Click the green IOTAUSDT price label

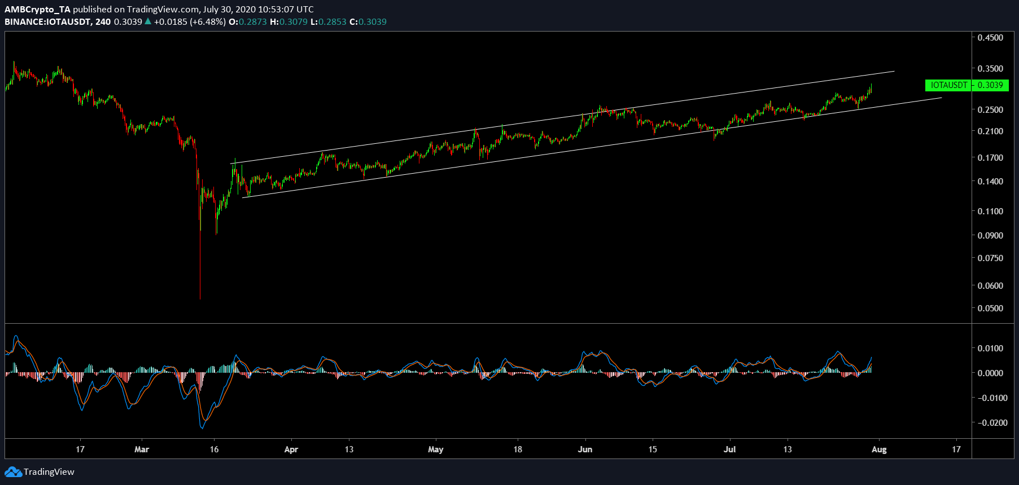(x=948, y=85)
